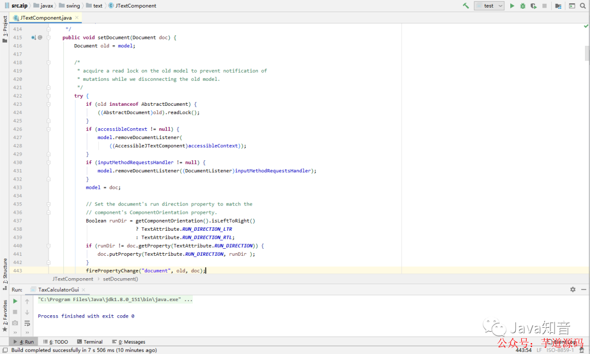This screenshot has width=590, height=354.
Task: Click line number 433 in the gutter
Action: click(17, 188)
